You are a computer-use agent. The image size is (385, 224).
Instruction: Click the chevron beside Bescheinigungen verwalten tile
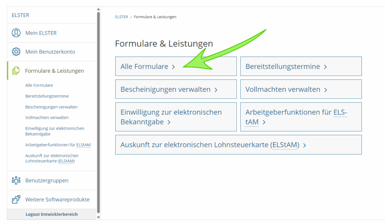216,90
